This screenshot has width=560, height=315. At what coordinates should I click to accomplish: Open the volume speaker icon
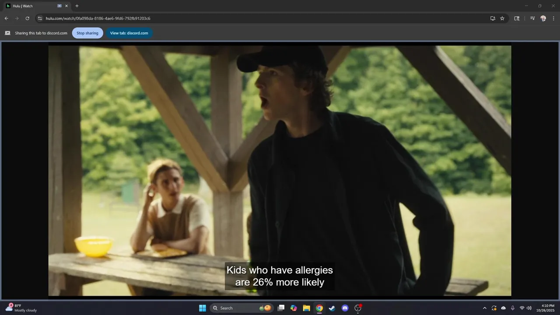click(529, 308)
